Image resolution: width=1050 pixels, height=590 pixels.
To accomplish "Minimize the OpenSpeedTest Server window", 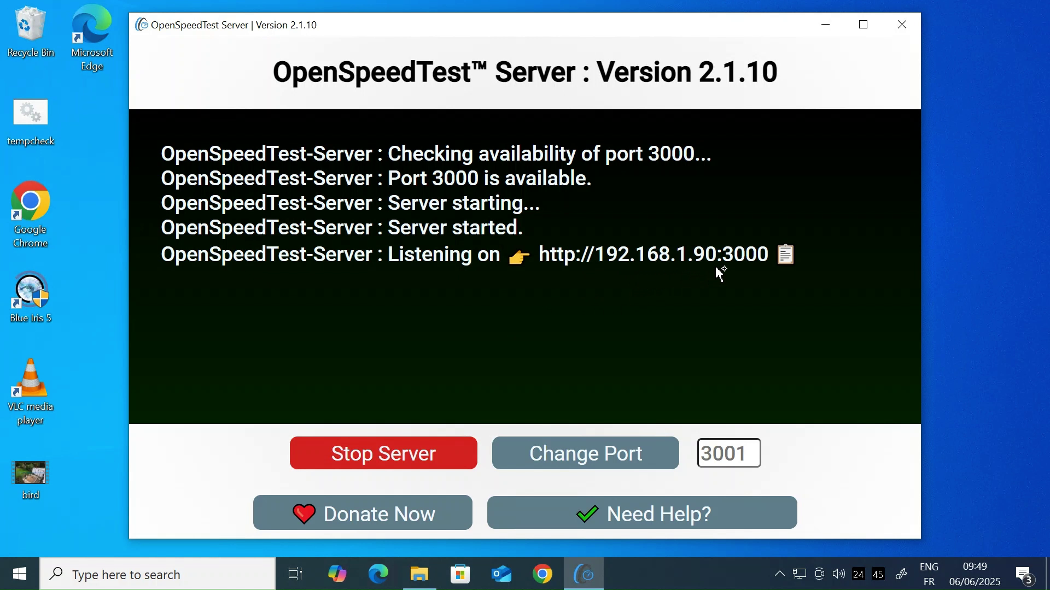I will click(826, 25).
